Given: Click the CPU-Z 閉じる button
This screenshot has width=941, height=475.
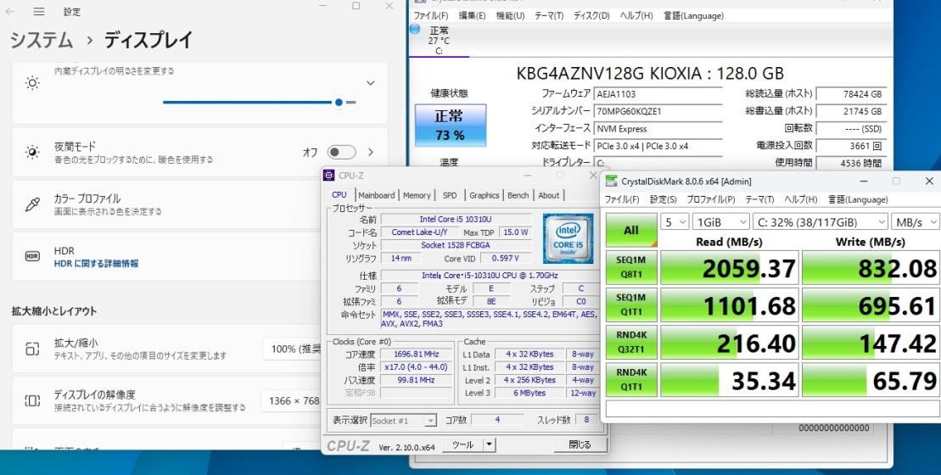Looking at the screenshot, I should coord(580,444).
